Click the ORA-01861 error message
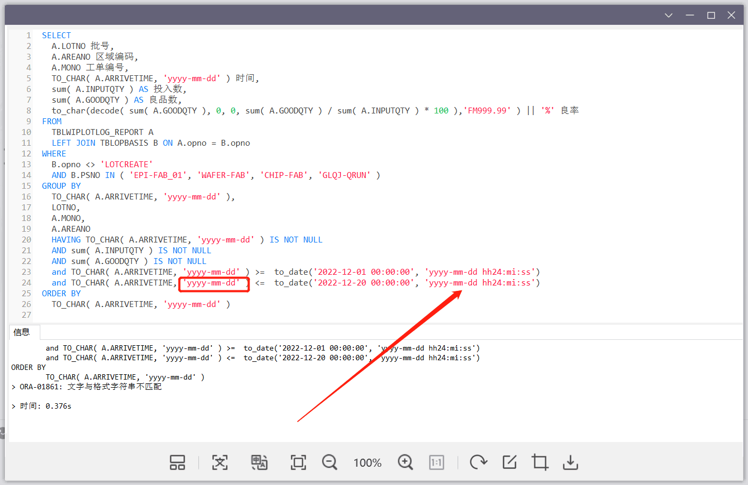This screenshot has height=485, width=748. coord(87,387)
